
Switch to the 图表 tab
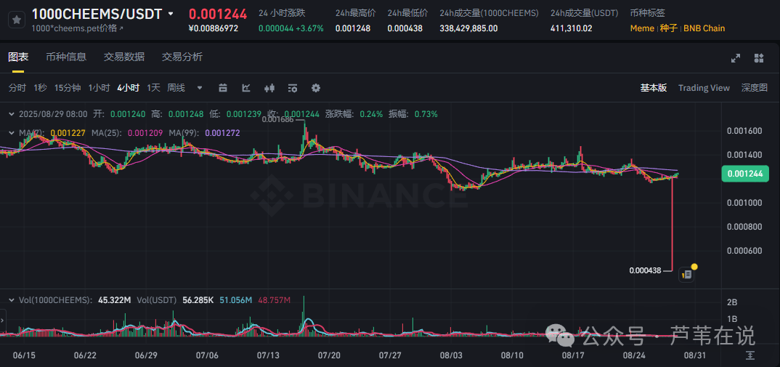coord(18,57)
